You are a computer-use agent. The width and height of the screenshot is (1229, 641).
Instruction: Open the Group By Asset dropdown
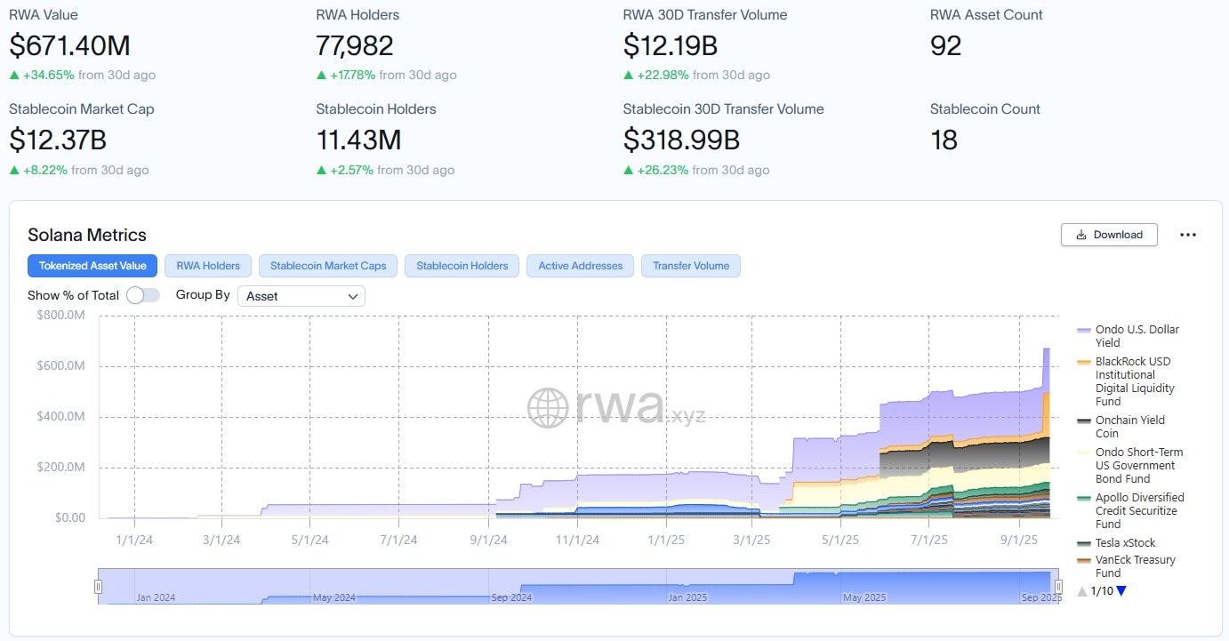tap(301, 296)
